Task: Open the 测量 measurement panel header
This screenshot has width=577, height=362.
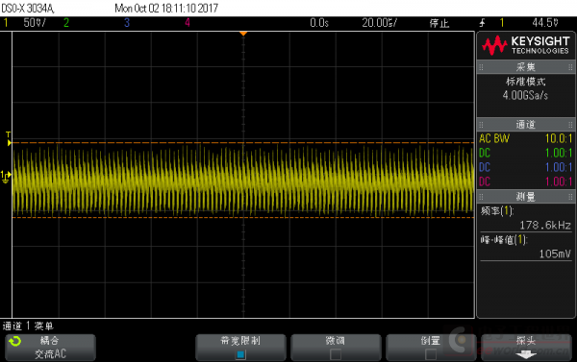Action: tap(525, 197)
